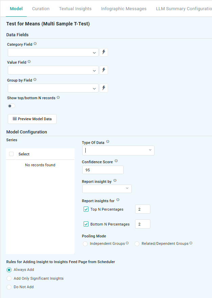
Task: Click lightning icon next to Category Field
Action: 104,52
